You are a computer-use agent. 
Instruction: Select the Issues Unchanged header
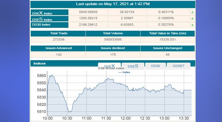pos(167,48)
